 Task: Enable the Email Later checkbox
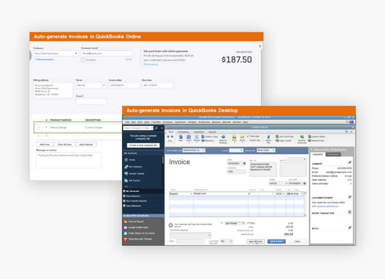pyautogui.click(x=248, y=140)
